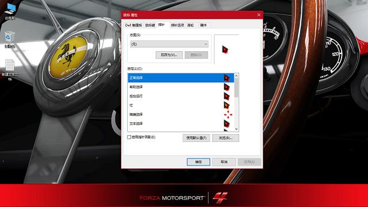
Task: Select the 帮助选择 cursor icon in list
Action: pyautogui.click(x=227, y=87)
